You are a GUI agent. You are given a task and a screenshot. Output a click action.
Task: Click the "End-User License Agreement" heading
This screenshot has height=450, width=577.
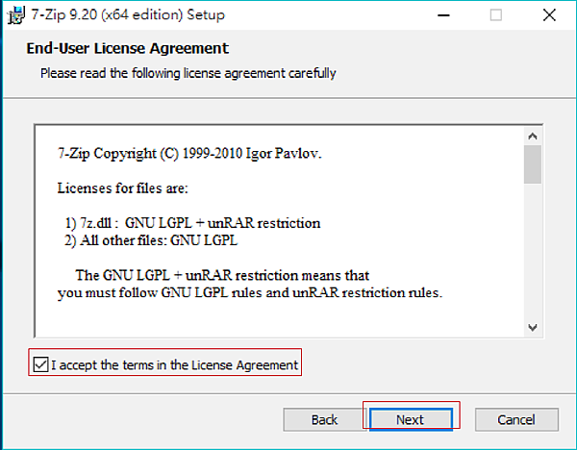coord(127,48)
